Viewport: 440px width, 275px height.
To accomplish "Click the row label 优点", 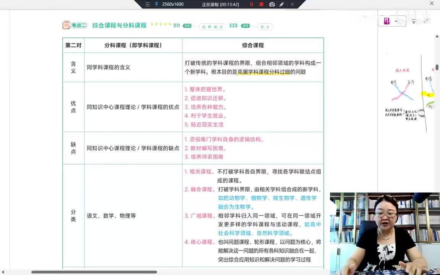I will pyautogui.click(x=73, y=107).
